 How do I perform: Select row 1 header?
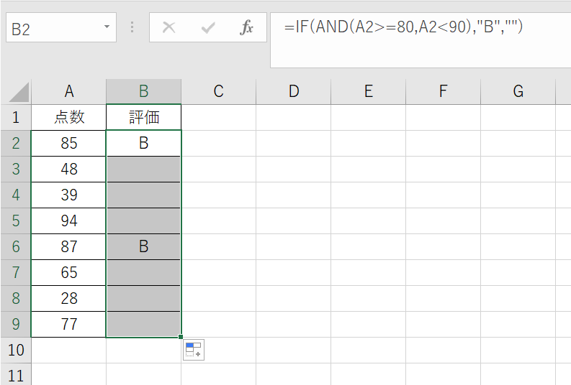[x=16, y=117]
